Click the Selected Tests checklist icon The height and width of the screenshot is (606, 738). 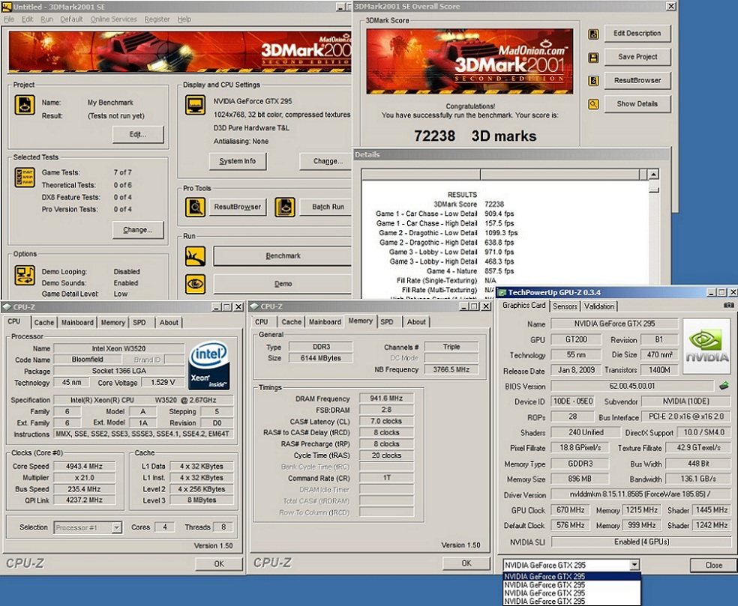pyautogui.click(x=25, y=178)
